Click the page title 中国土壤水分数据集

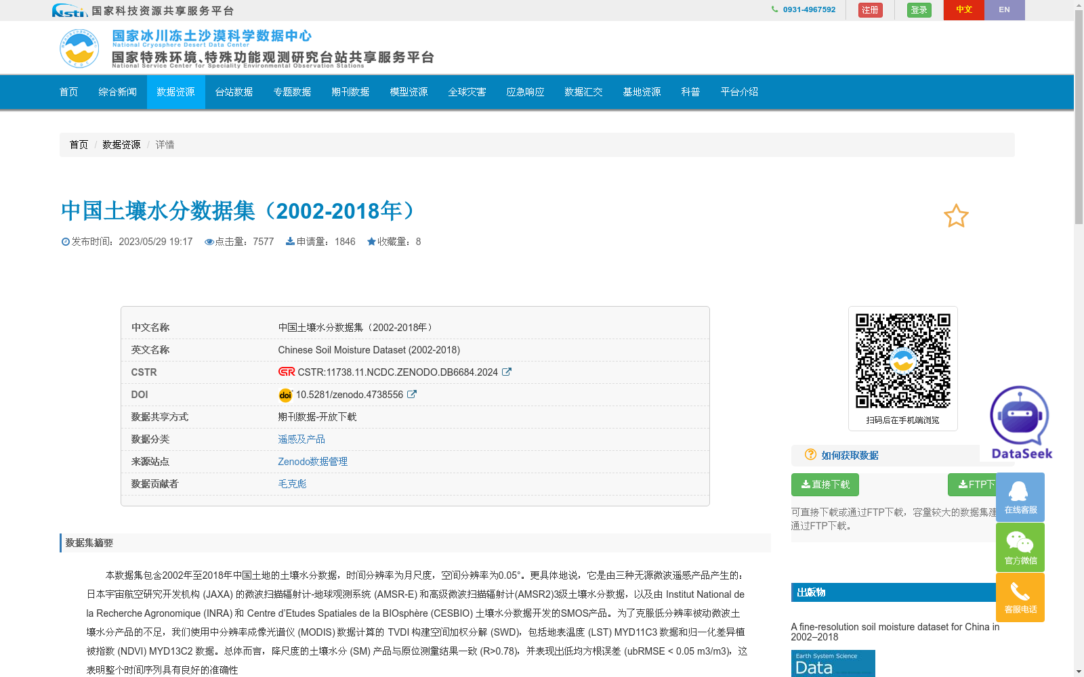238,211
